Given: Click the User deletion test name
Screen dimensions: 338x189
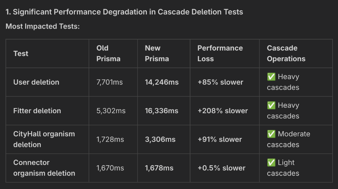Looking at the screenshot, I should tap(36, 82).
